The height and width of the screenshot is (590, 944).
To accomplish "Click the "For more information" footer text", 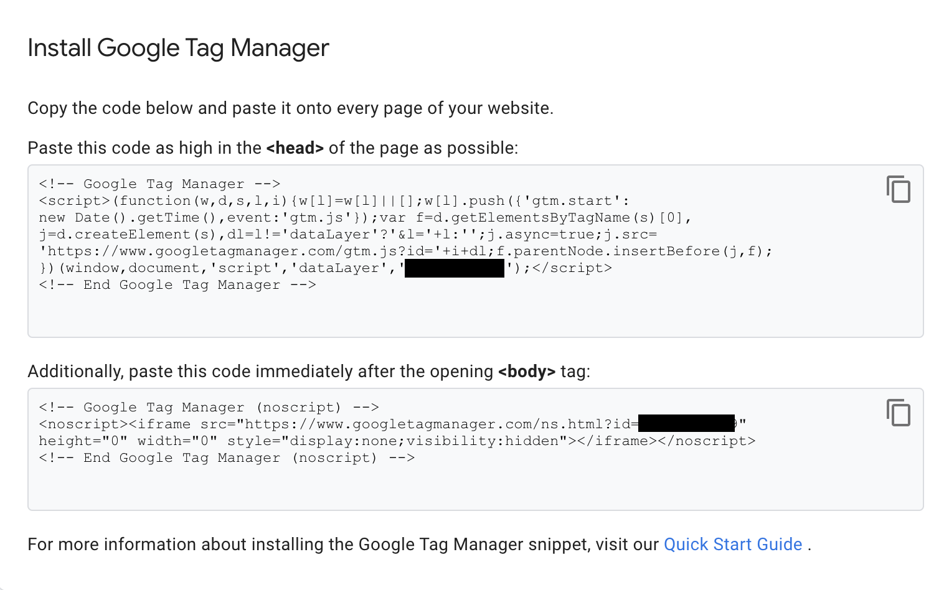I will 342,545.
